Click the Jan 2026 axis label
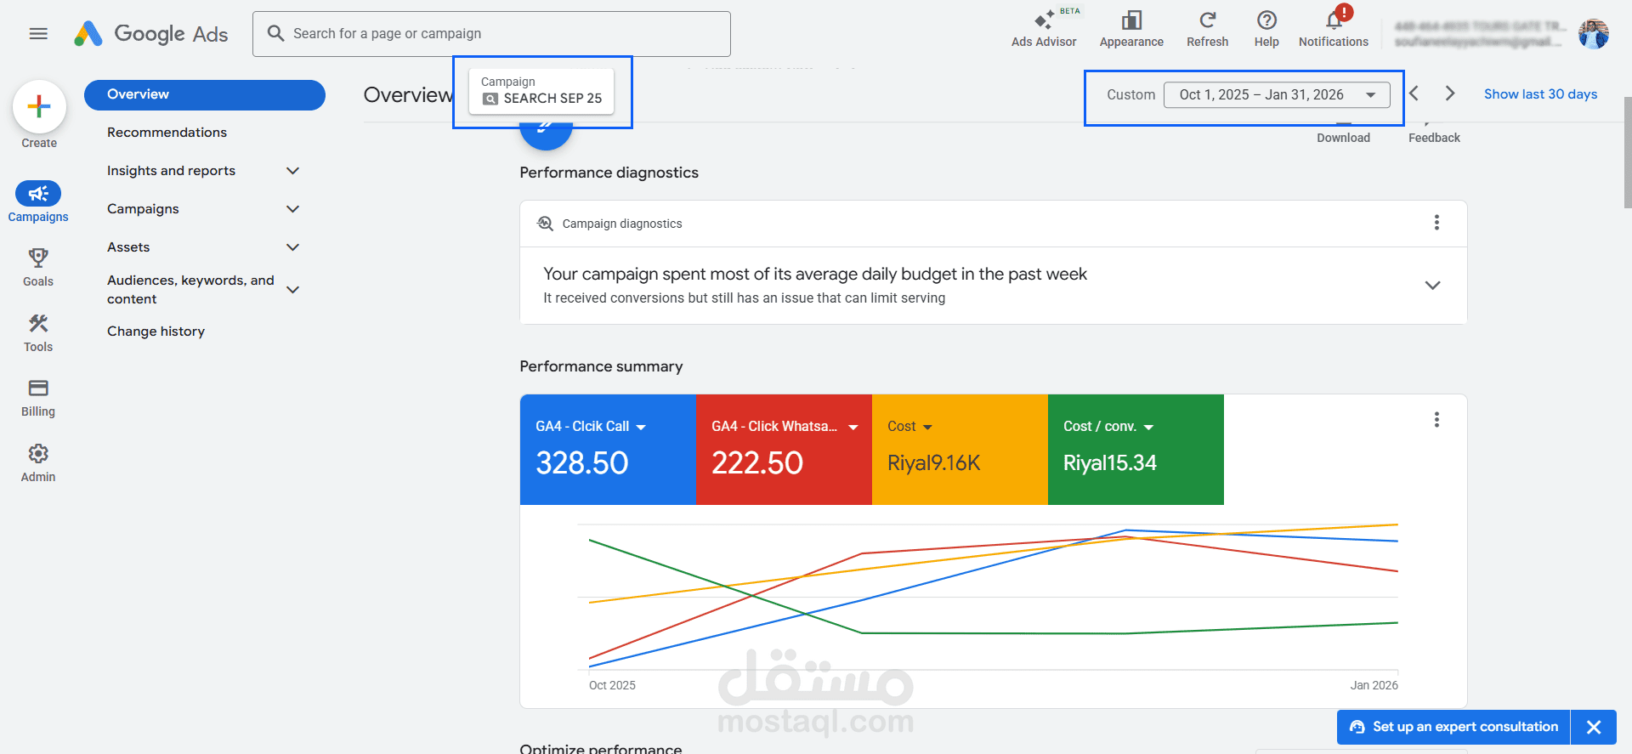The height and width of the screenshot is (754, 1632). pos(1374,685)
